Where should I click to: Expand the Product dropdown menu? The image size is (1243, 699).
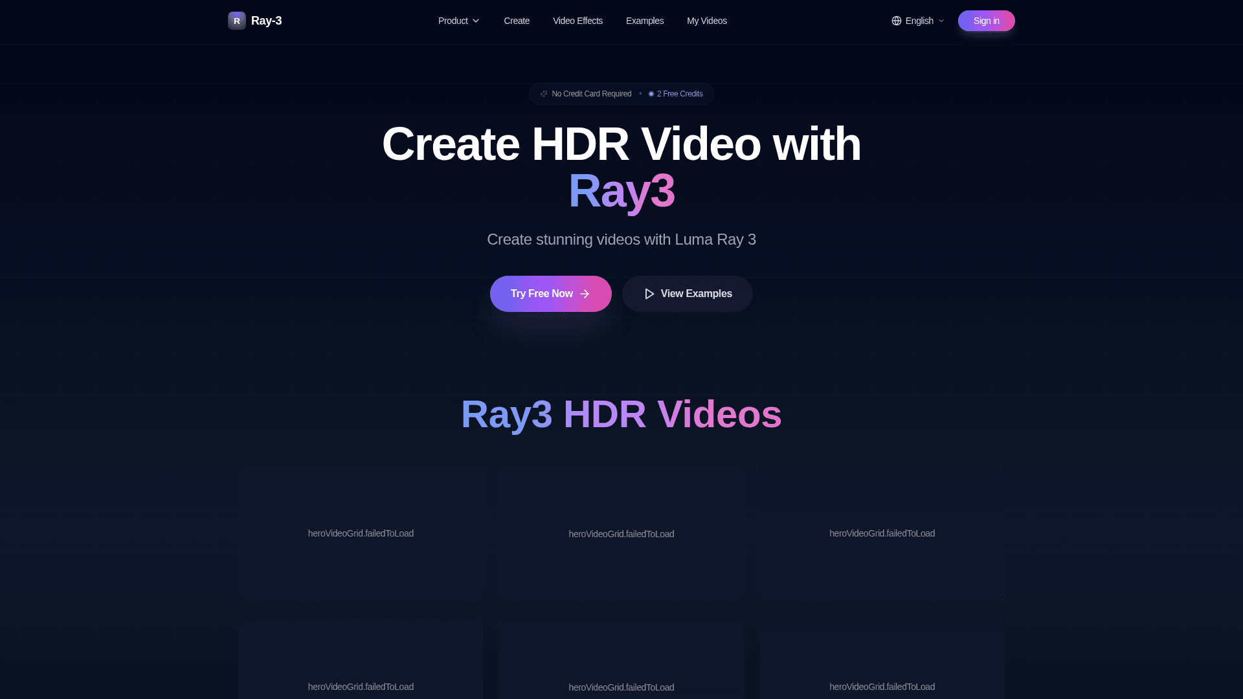point(453,21)
